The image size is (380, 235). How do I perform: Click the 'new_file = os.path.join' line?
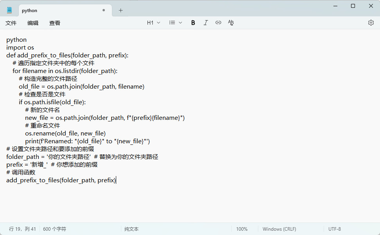coord(105,118)
